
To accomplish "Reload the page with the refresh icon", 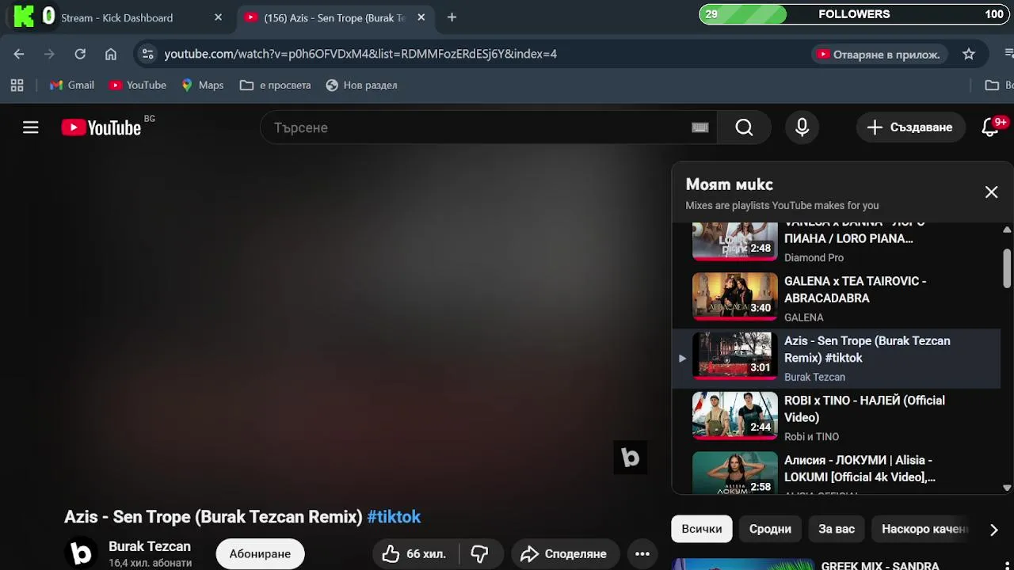I will pyautogui.click(x=80, y=54).
